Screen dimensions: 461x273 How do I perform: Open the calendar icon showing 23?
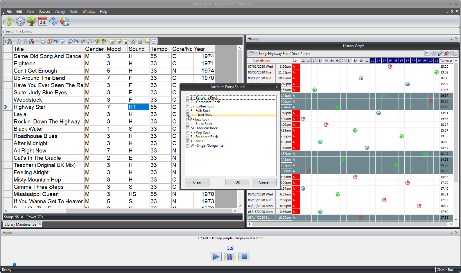(43, 21)
